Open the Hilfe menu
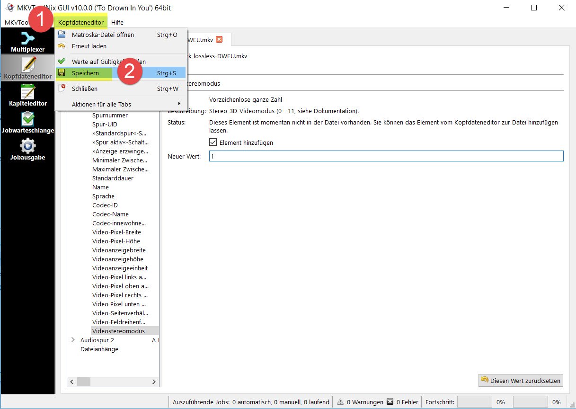 coord(117,22)
